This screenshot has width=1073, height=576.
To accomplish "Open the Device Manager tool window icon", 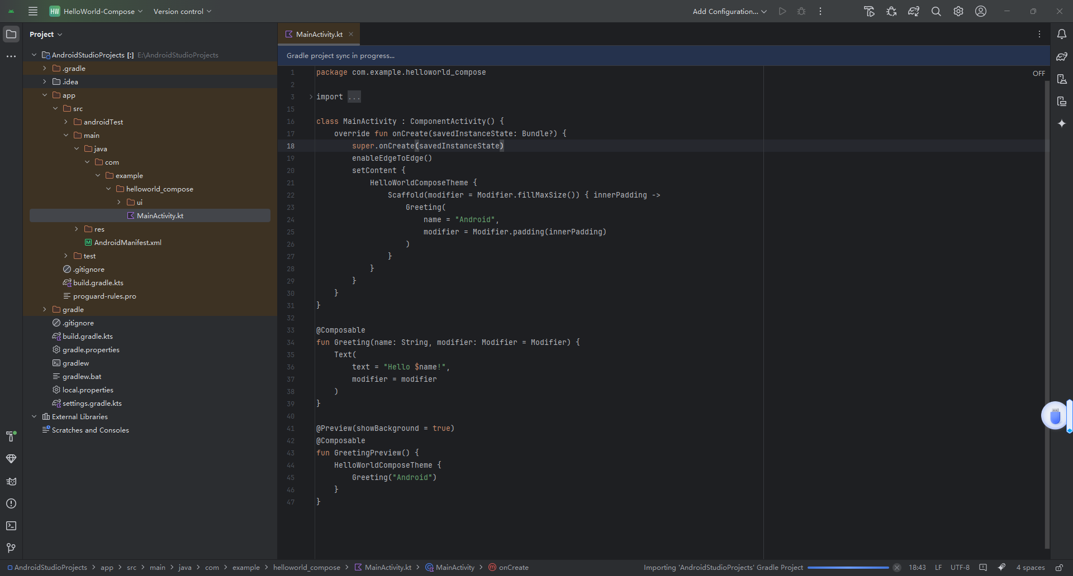I will point(1062,79).
